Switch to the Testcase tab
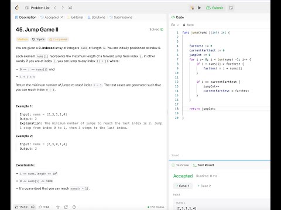 tap(180, 165)
